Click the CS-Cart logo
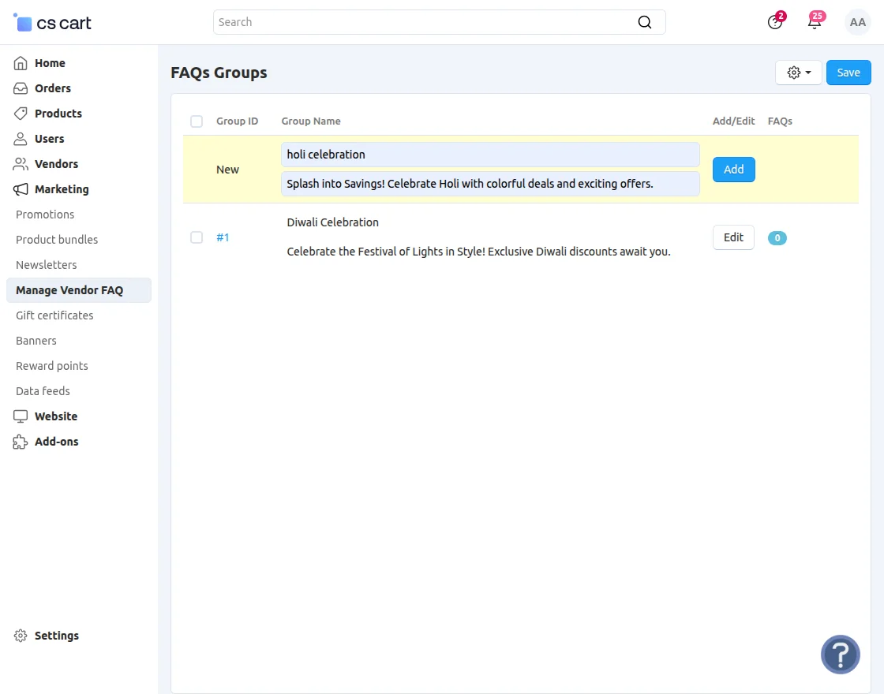Screen dimensions: 884x694 pyautogui.click(x=53, y=23)
